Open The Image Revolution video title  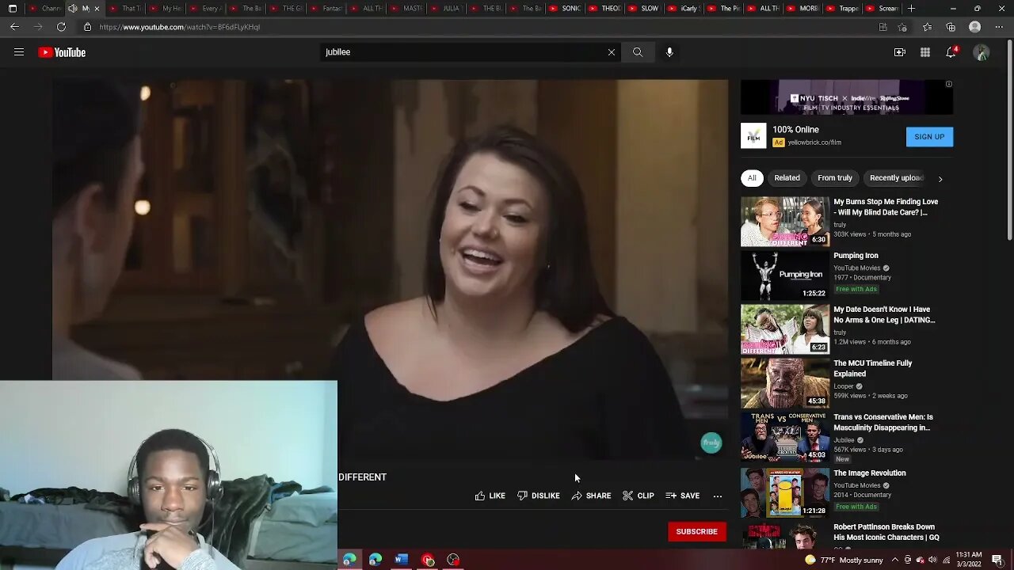[870, 473]
